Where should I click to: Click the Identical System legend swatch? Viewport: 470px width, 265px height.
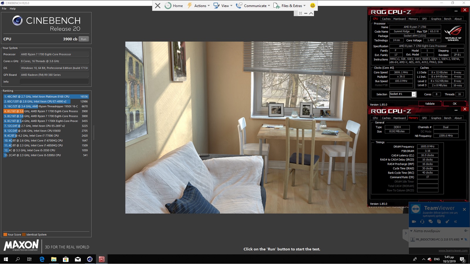point(24,235)
